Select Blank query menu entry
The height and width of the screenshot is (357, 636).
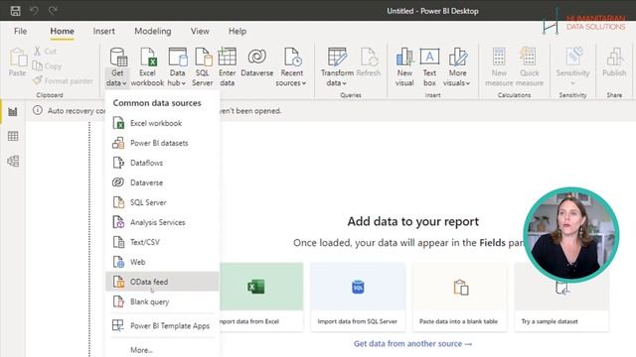(162, 301)
